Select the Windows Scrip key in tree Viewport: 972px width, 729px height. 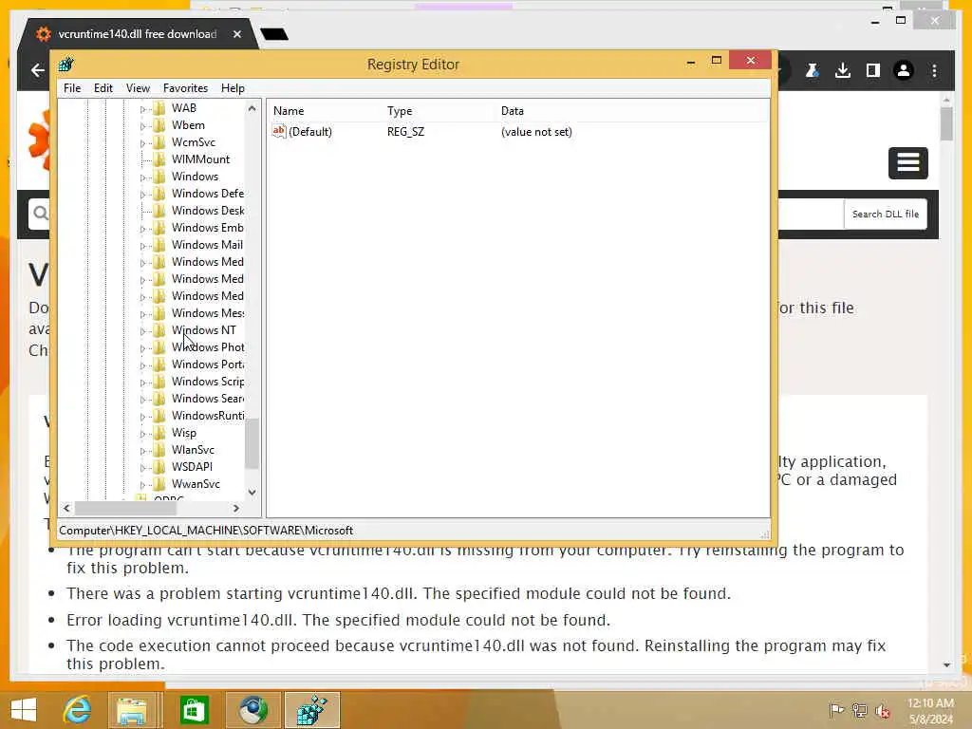[x=208, y=382]
